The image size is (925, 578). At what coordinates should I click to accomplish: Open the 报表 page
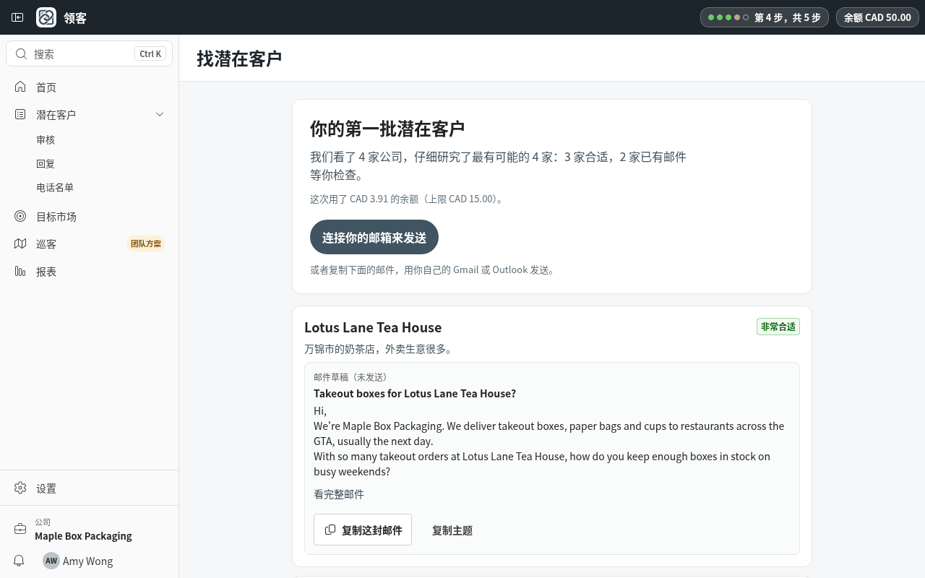[x=90, y=272]
